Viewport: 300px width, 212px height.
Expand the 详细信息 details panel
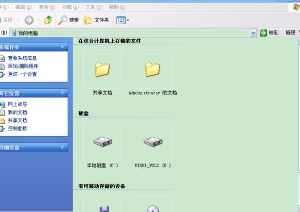(62, 147)
